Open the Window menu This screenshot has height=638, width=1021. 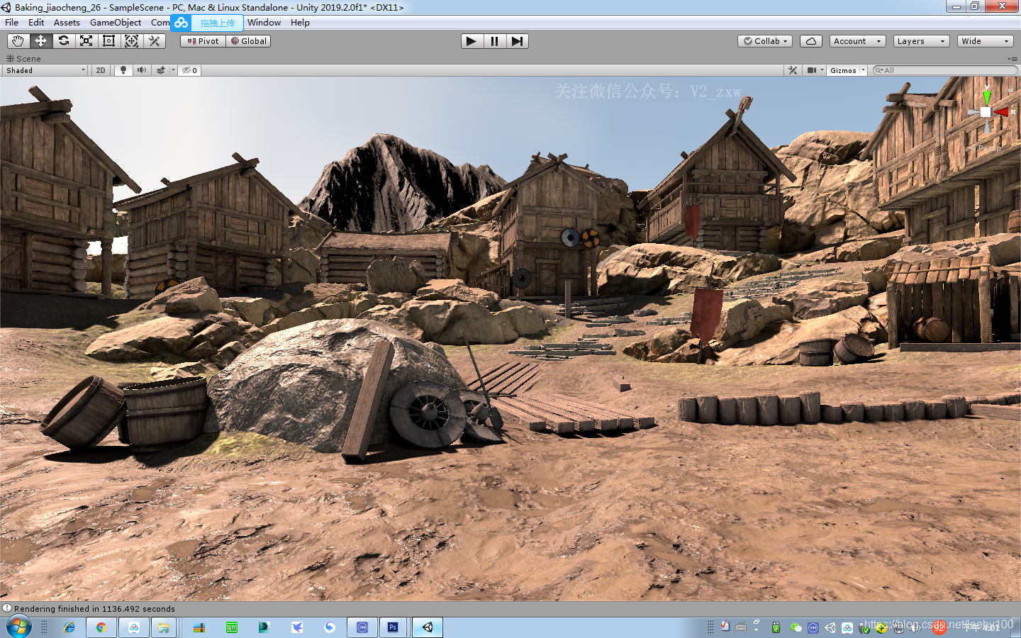pyautogui.click(x=264, y=23)
